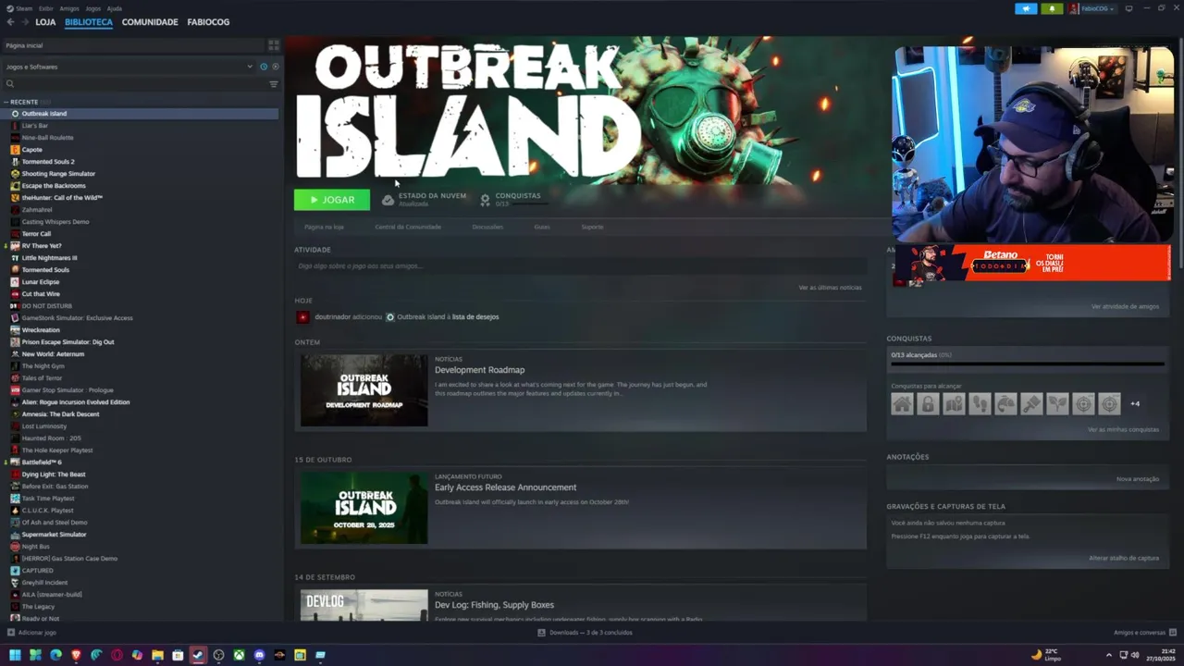Image resolution: width=1184 pixels, height=666 pixels.
Task: Create a Nova anotação note
Action: click(x=1137, y=479)
